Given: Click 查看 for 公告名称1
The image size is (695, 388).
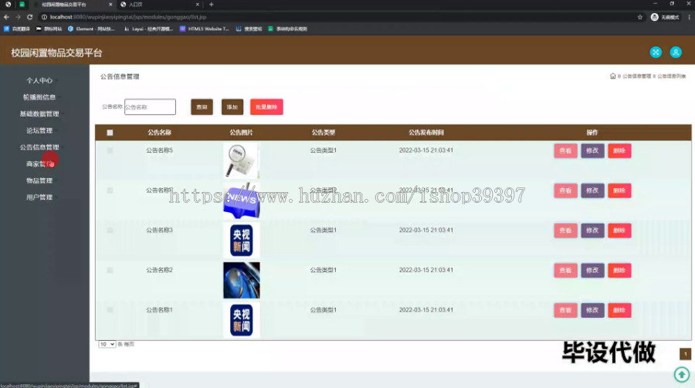Looking at the screenshot, I should (565, 310).
